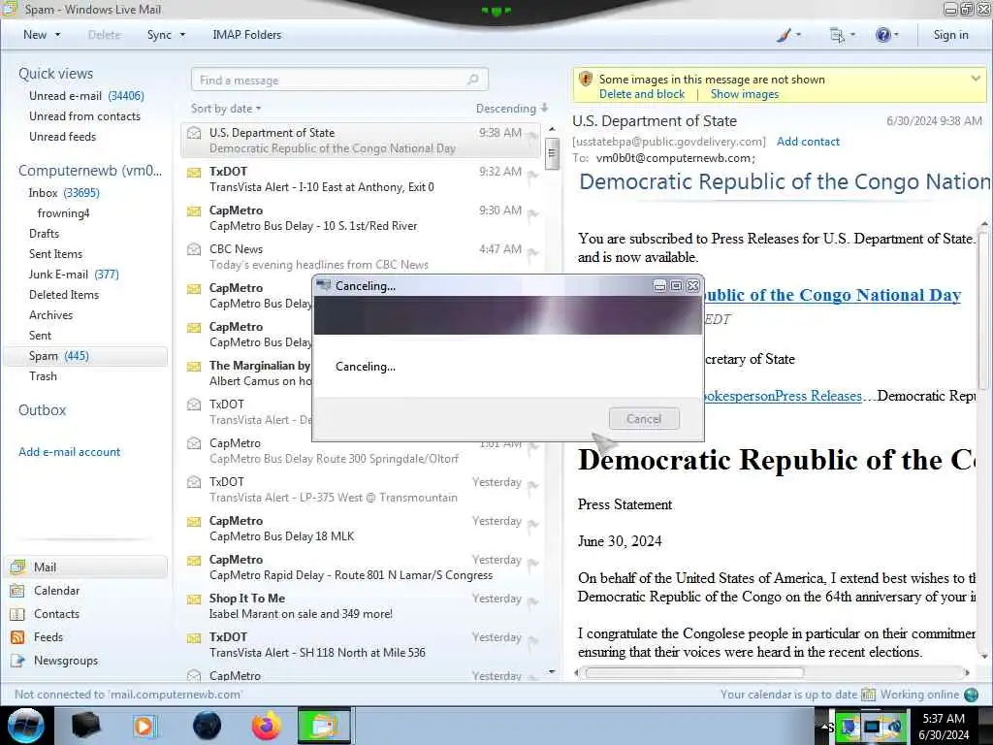Click the blue Help icon
The height and width of the screenshot is (745, 993).
click(x=882, y=35)
